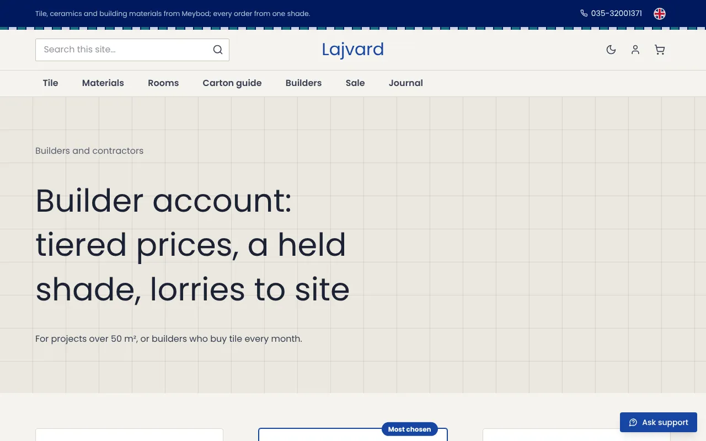Open the Tile menu
This screenshot has width=706, height=441.
(51, 83)
